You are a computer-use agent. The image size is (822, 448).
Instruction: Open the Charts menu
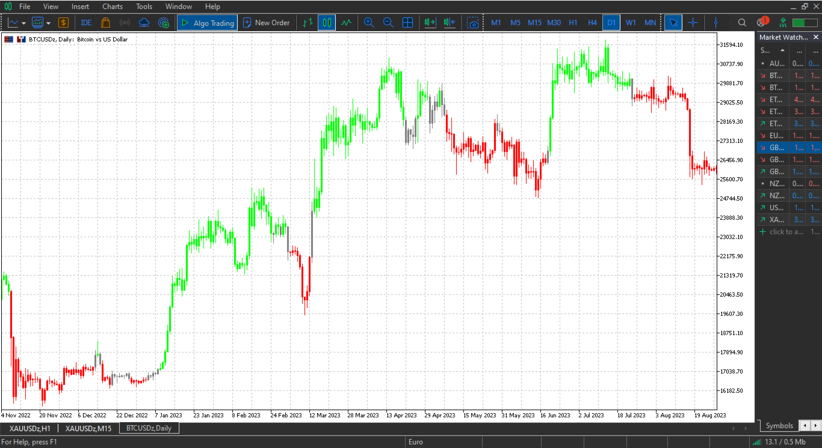(113, 7)
